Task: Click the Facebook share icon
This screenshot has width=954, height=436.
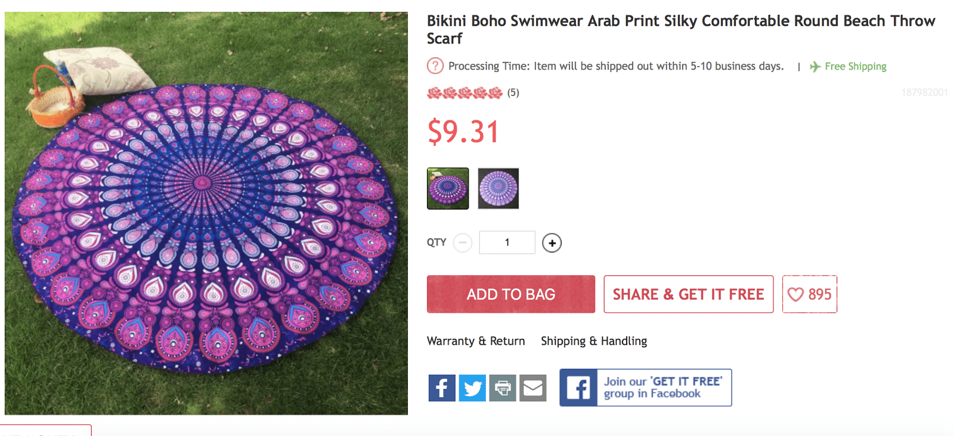Action: click(442, 388)
